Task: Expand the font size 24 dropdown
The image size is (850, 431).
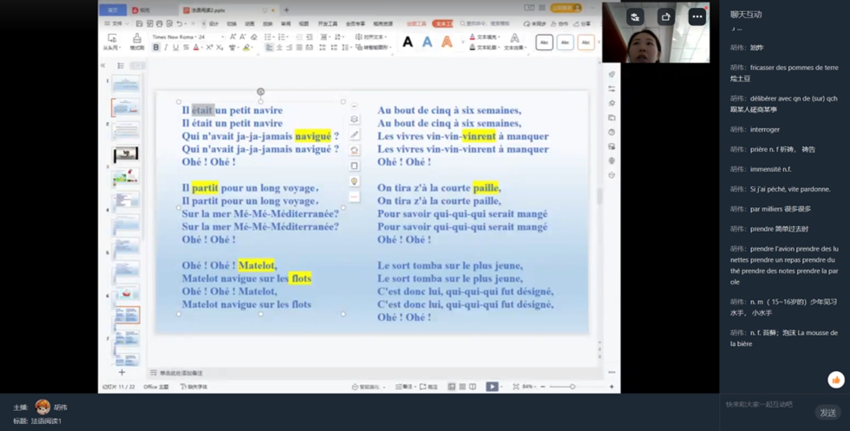Action: pyautogui.click(x=222, y=37)
